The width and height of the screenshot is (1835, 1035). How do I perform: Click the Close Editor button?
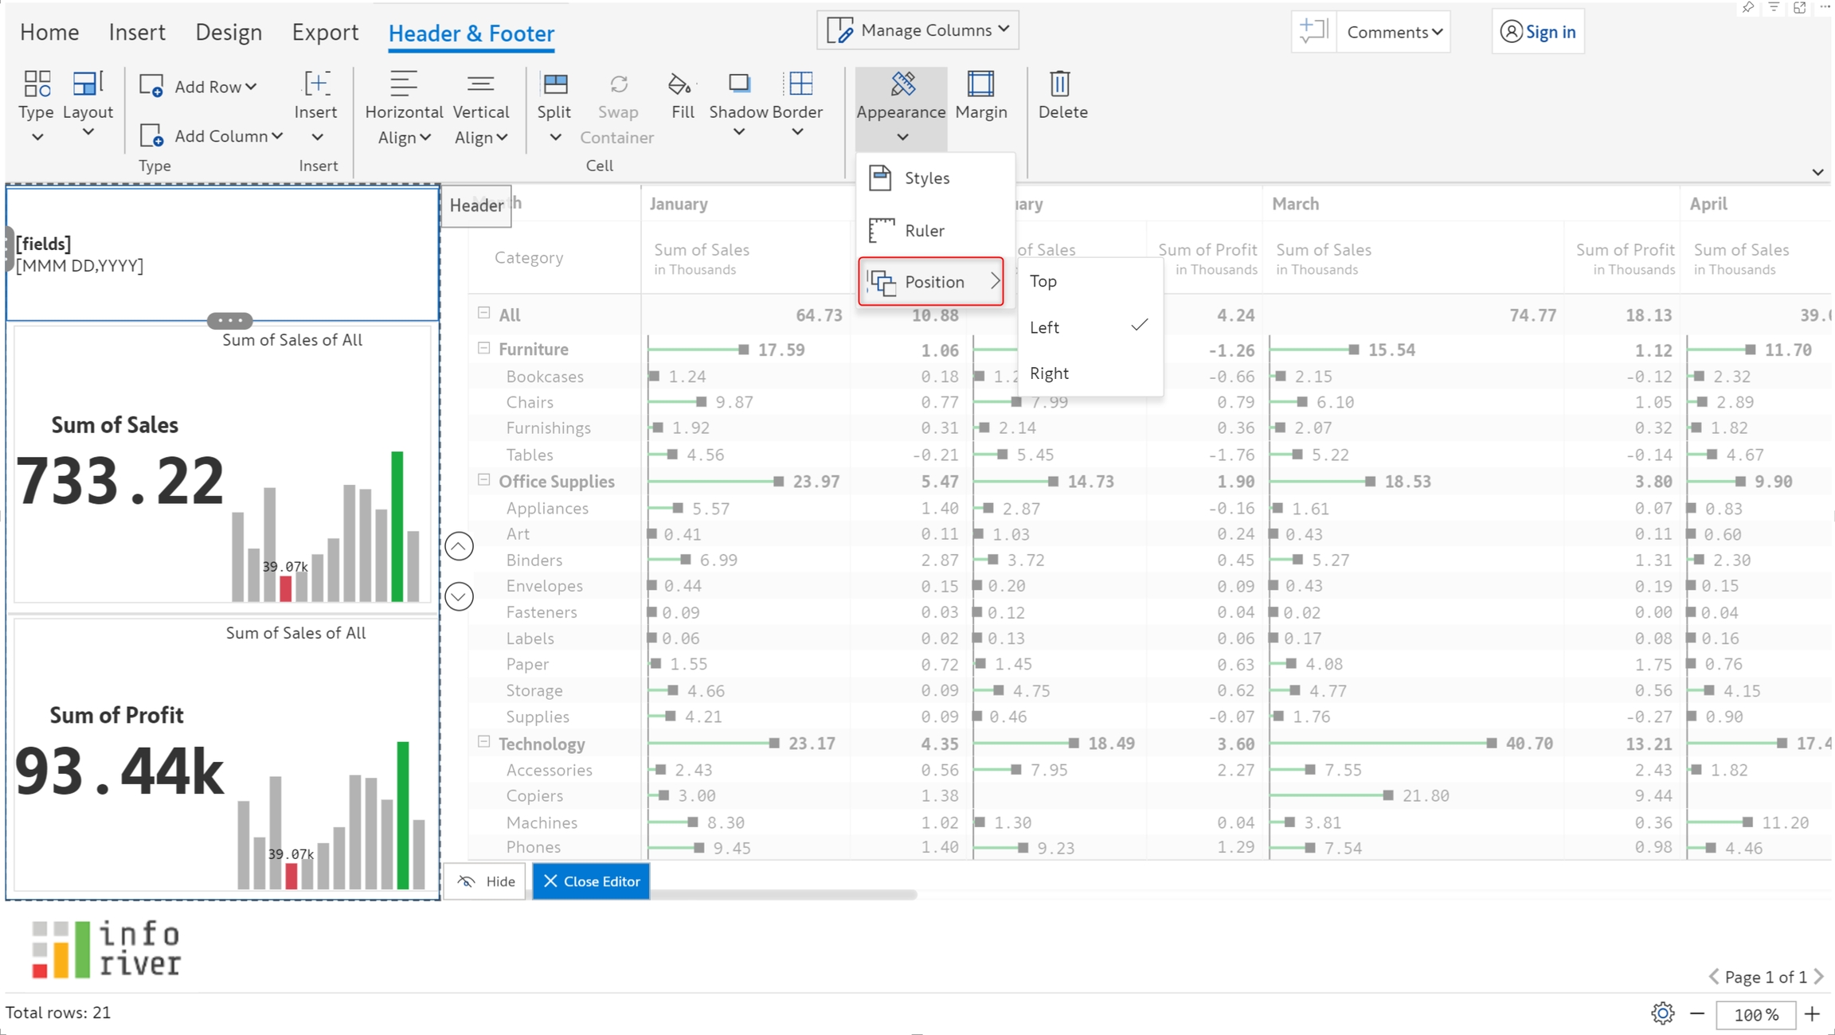(x=591, y=881)
